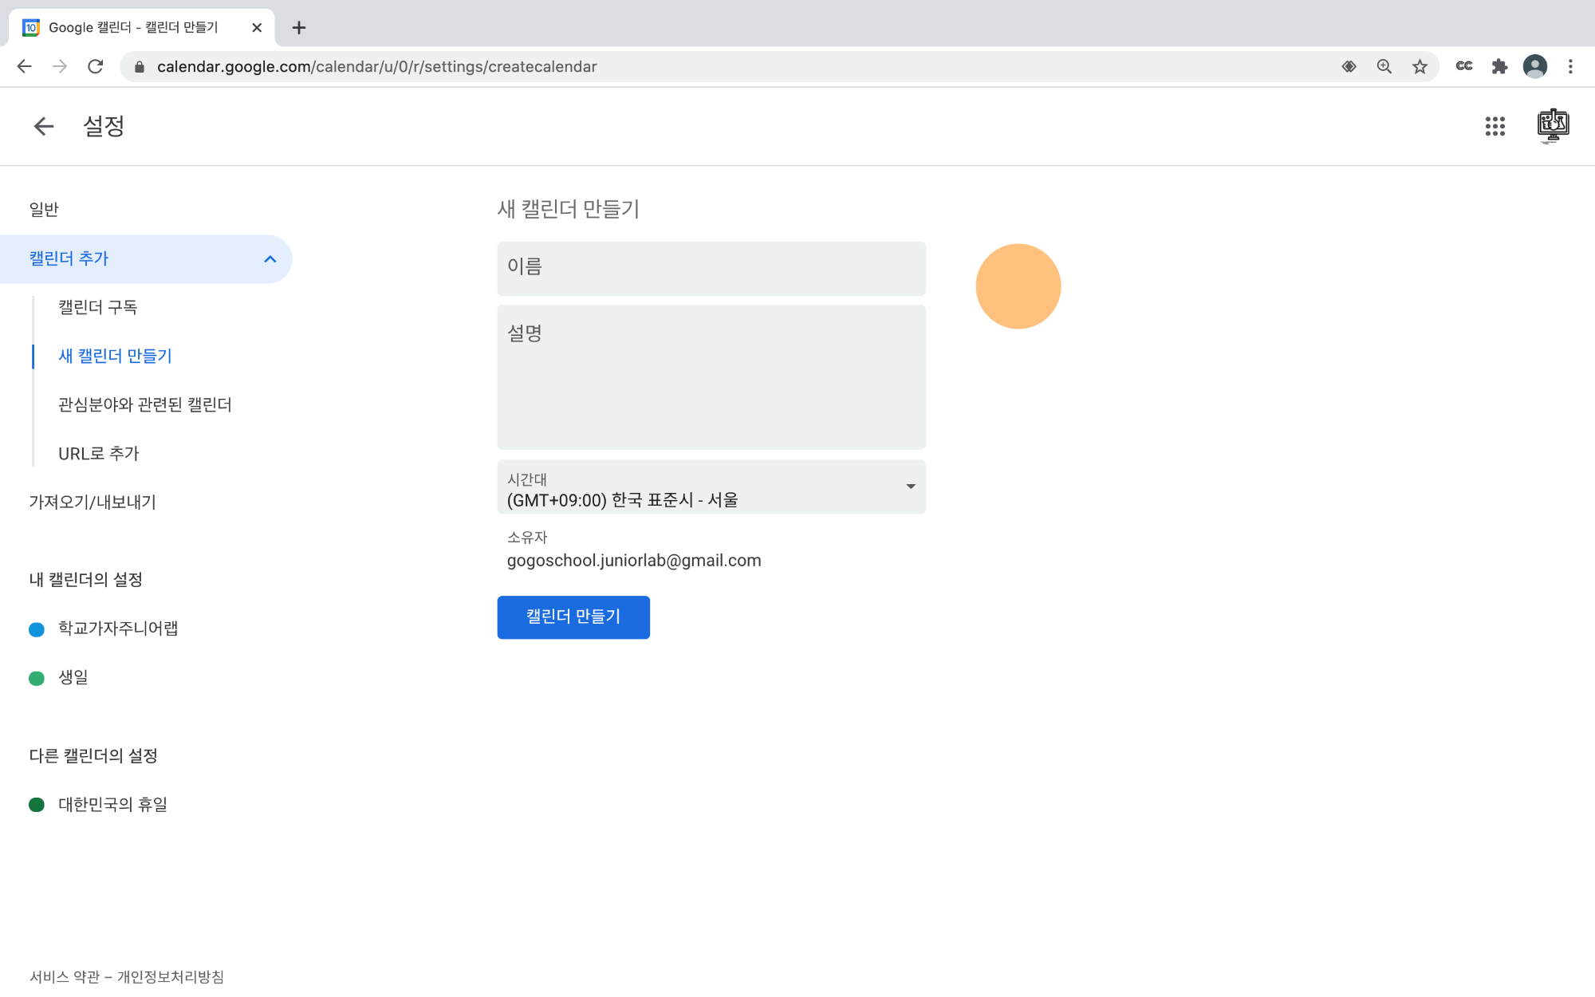The height and width of the screenshot is (997, 1595).
Task: Open the Google account avatar picture
Action: click(x=1552, y=125)
